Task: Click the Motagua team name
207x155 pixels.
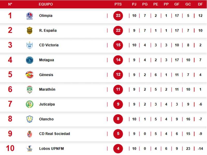Action: click(47, 60)
